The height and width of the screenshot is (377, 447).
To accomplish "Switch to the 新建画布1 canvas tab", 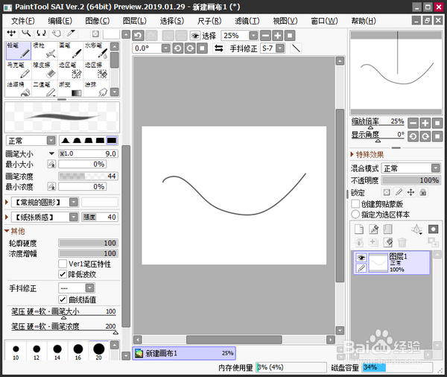I will (x=184, y=353).
